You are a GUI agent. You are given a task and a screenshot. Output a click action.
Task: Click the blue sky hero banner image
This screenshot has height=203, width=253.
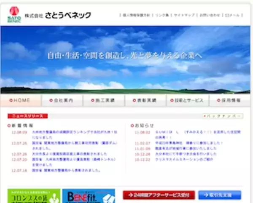[125, 60]
